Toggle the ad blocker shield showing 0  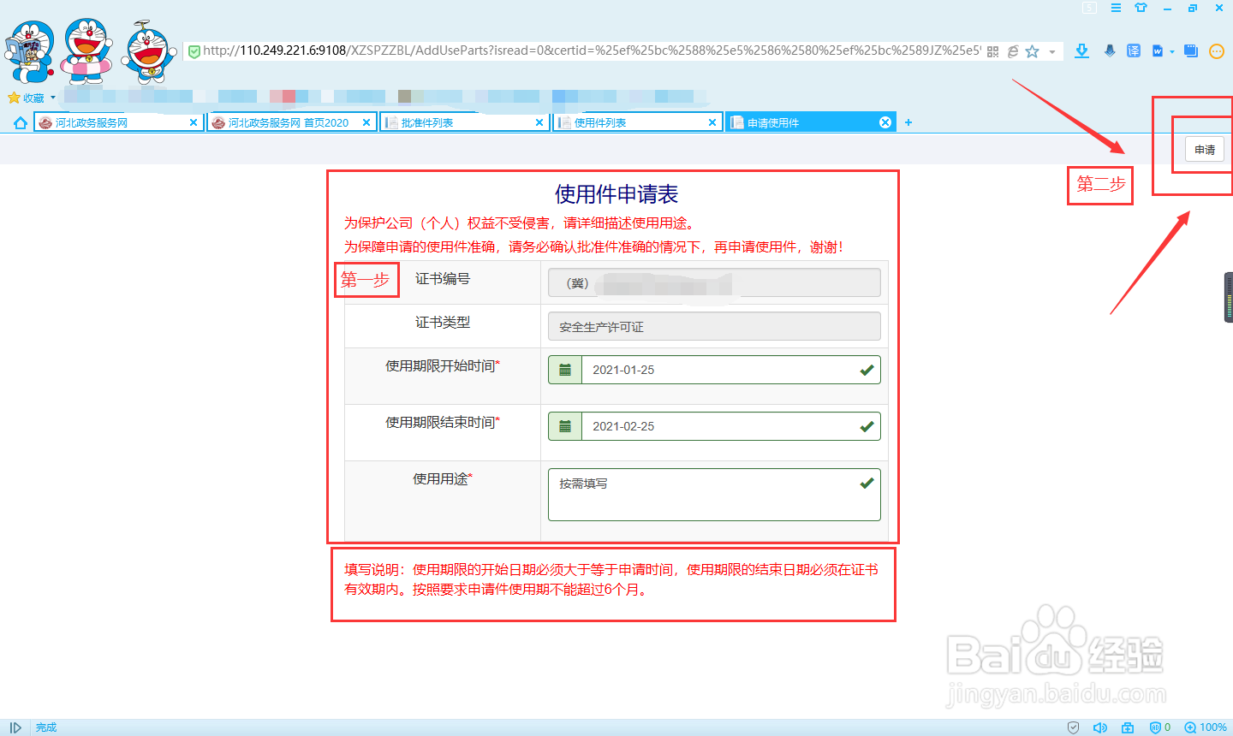[x=1154, y=727]
